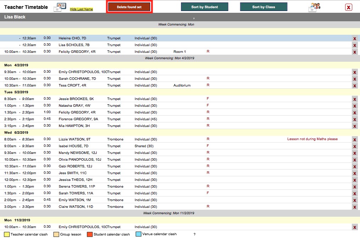The width and height of the screenshot is (360, 238).
Task: Delete Felicity GREGORY 1:30pm lesson row
Action: pyautogui.click(x=355, y=112)
